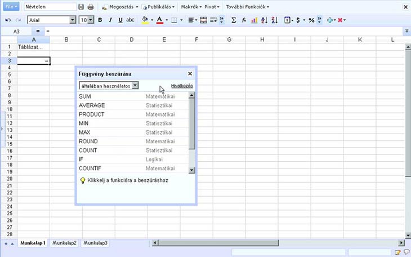The width and height of the screenshot is (411, 257).
Task: Click the Névtelen document name field
Action: click(50, 7)
